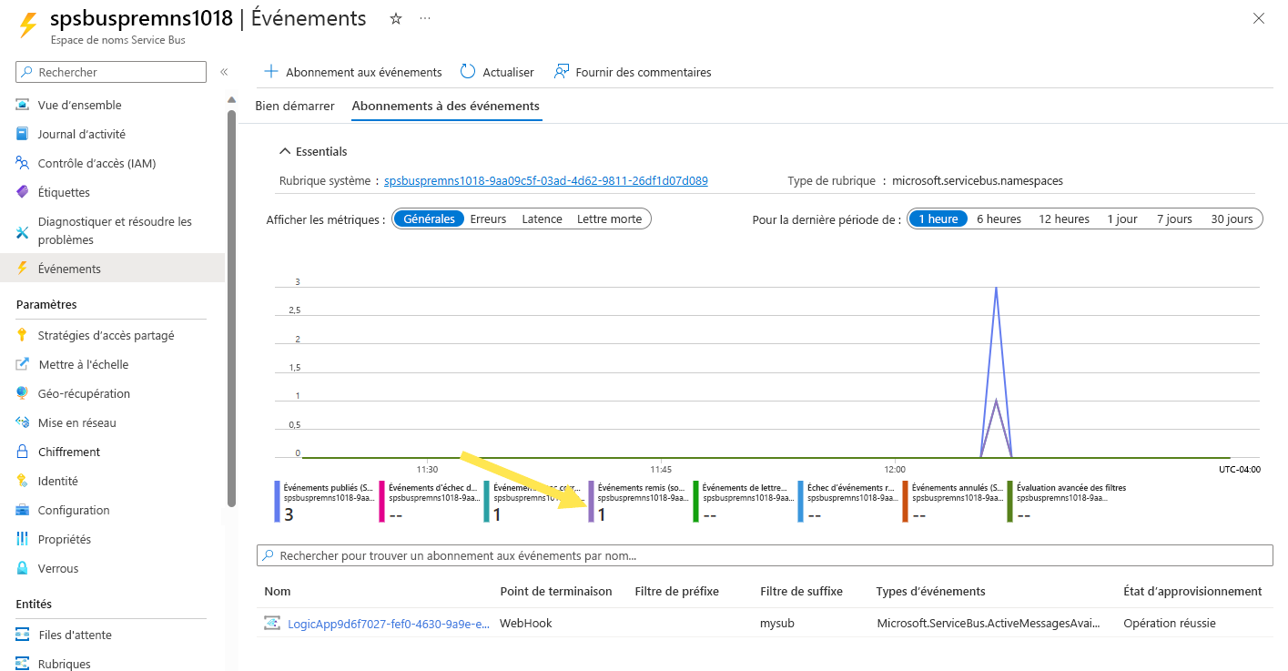
Task: Collapse the sidebar with double chevron
Action: (x=223, y=72)
